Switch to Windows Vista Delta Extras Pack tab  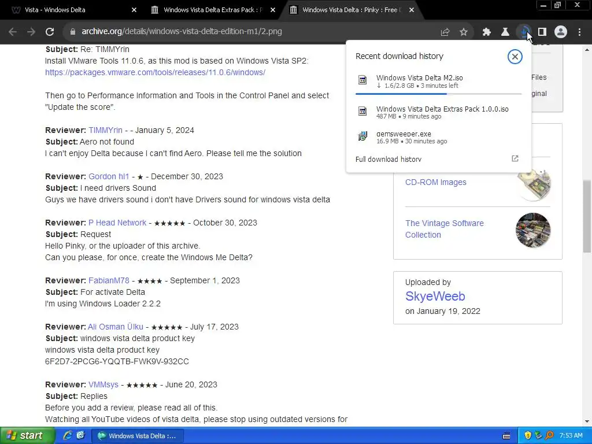point(213,10)
